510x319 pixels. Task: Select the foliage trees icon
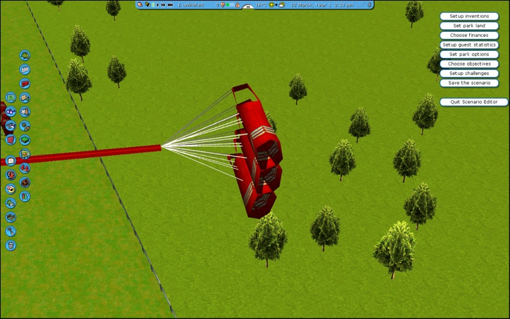[x=25, y=55]
